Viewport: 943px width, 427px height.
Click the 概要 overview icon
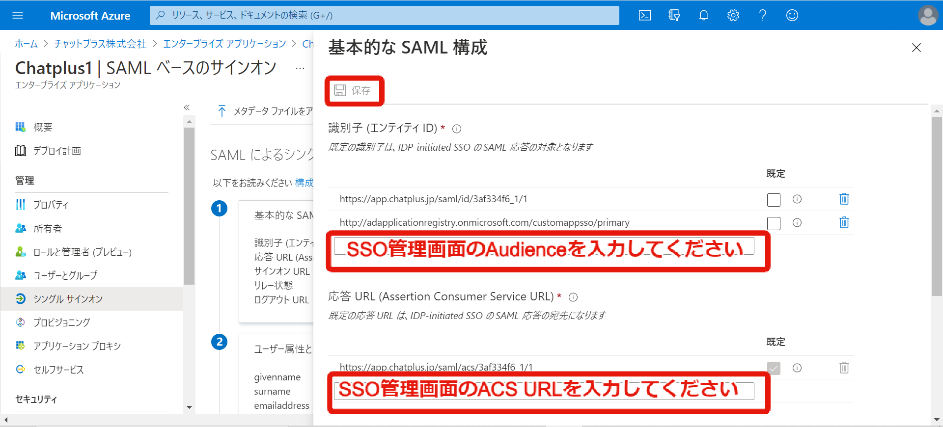(x=20, y=127)
